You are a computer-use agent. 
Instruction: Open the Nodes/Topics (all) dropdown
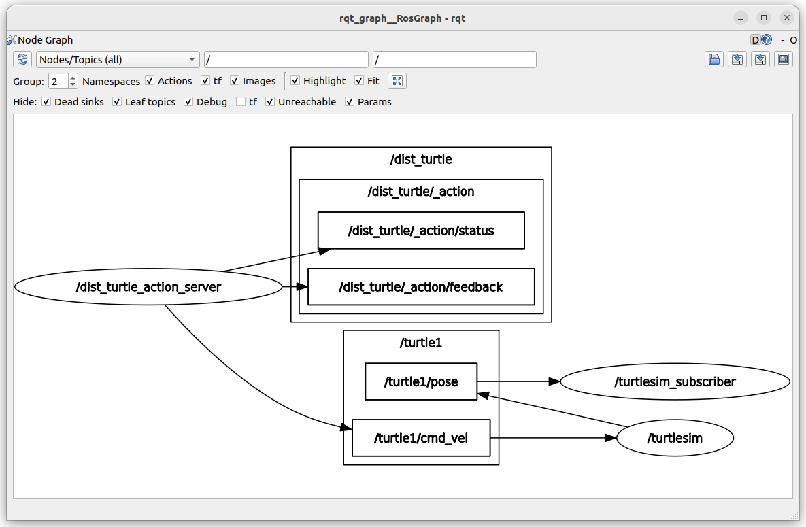click(118, 60)
